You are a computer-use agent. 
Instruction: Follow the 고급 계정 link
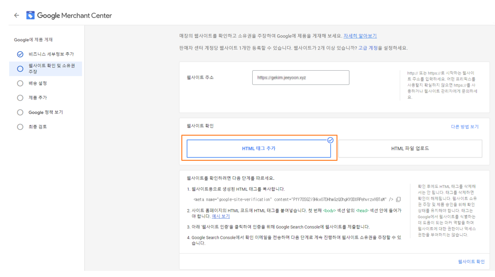pyautogui.click(x=368, y=48)
